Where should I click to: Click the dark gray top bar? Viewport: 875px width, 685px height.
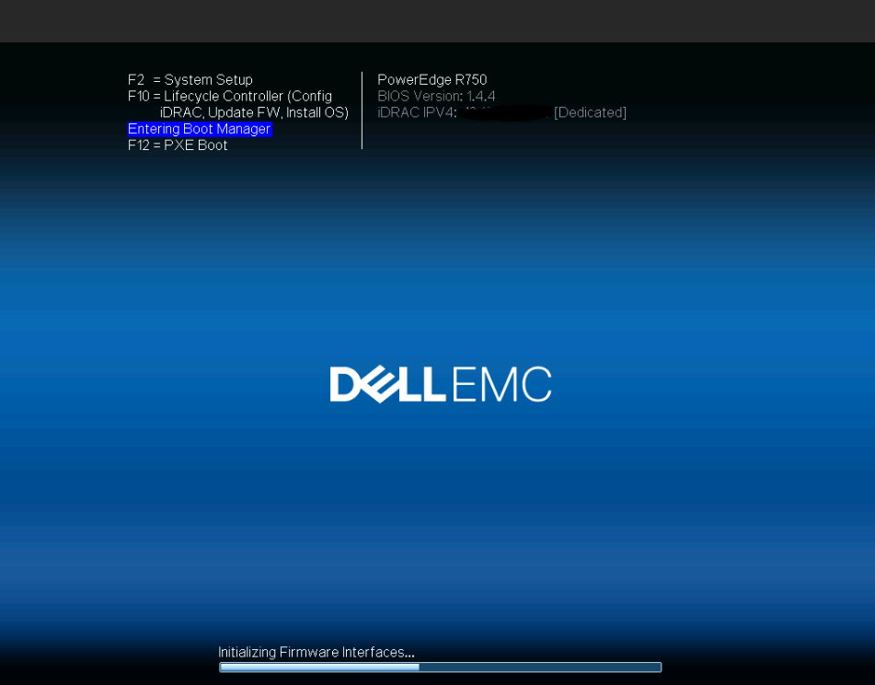(x=438, y=20)
